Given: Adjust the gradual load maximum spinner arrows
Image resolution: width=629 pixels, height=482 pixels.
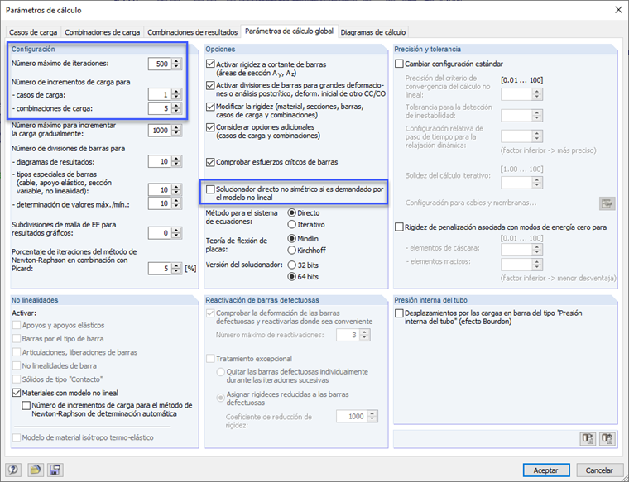Looking at the screenshot, I should point(176,131).
